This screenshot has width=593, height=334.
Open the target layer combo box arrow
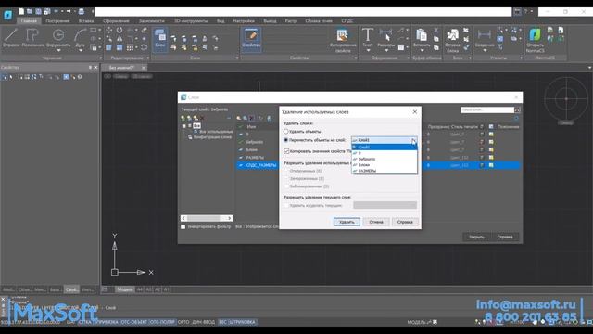tap(414, 140)
